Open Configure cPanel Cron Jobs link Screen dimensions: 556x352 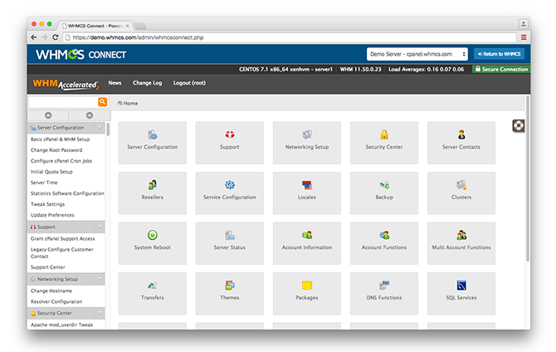click(x=61, y=161)
